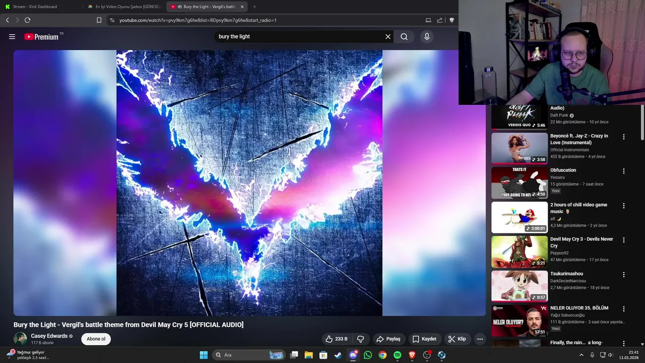
Task: Open Task View on the taskbar
Action: (x=294, y=355)
